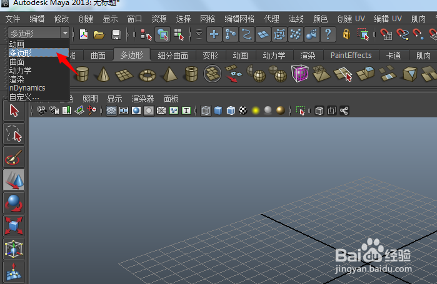Open the 修改 menu

pos(61,19)
